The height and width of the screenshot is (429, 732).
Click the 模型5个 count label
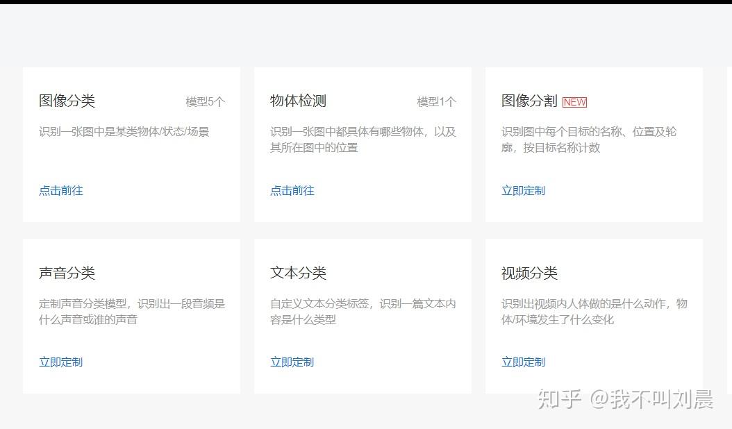206,102
